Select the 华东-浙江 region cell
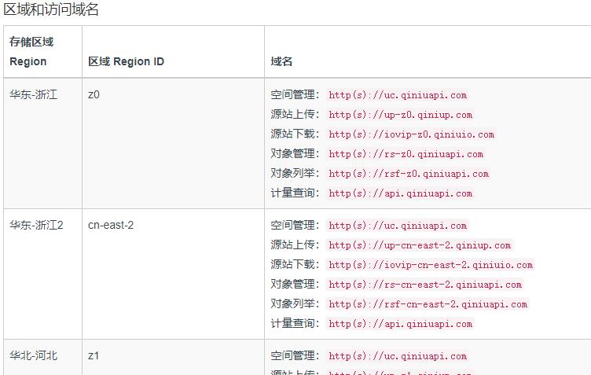 click(33, 95)
